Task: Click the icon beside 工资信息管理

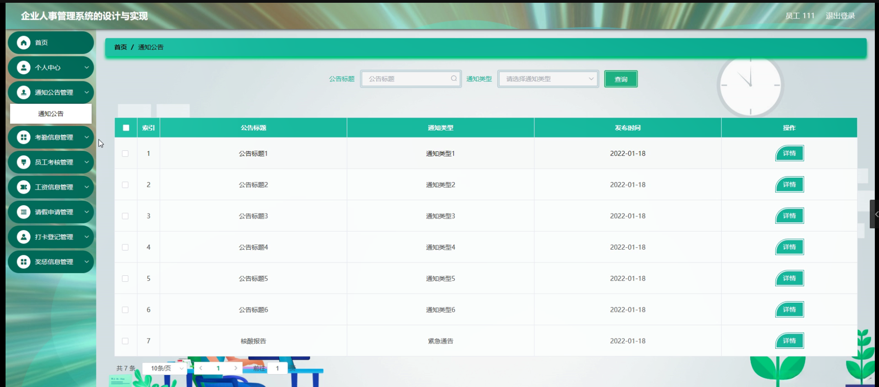Action: pos(24,187)
